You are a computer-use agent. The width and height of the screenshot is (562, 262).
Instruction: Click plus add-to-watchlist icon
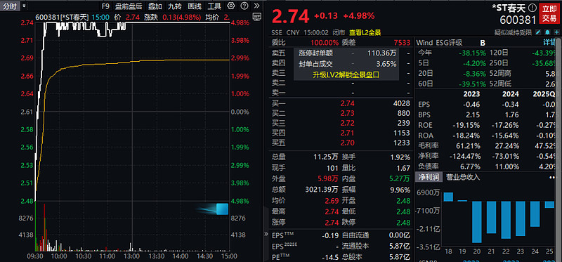(557, 32)
